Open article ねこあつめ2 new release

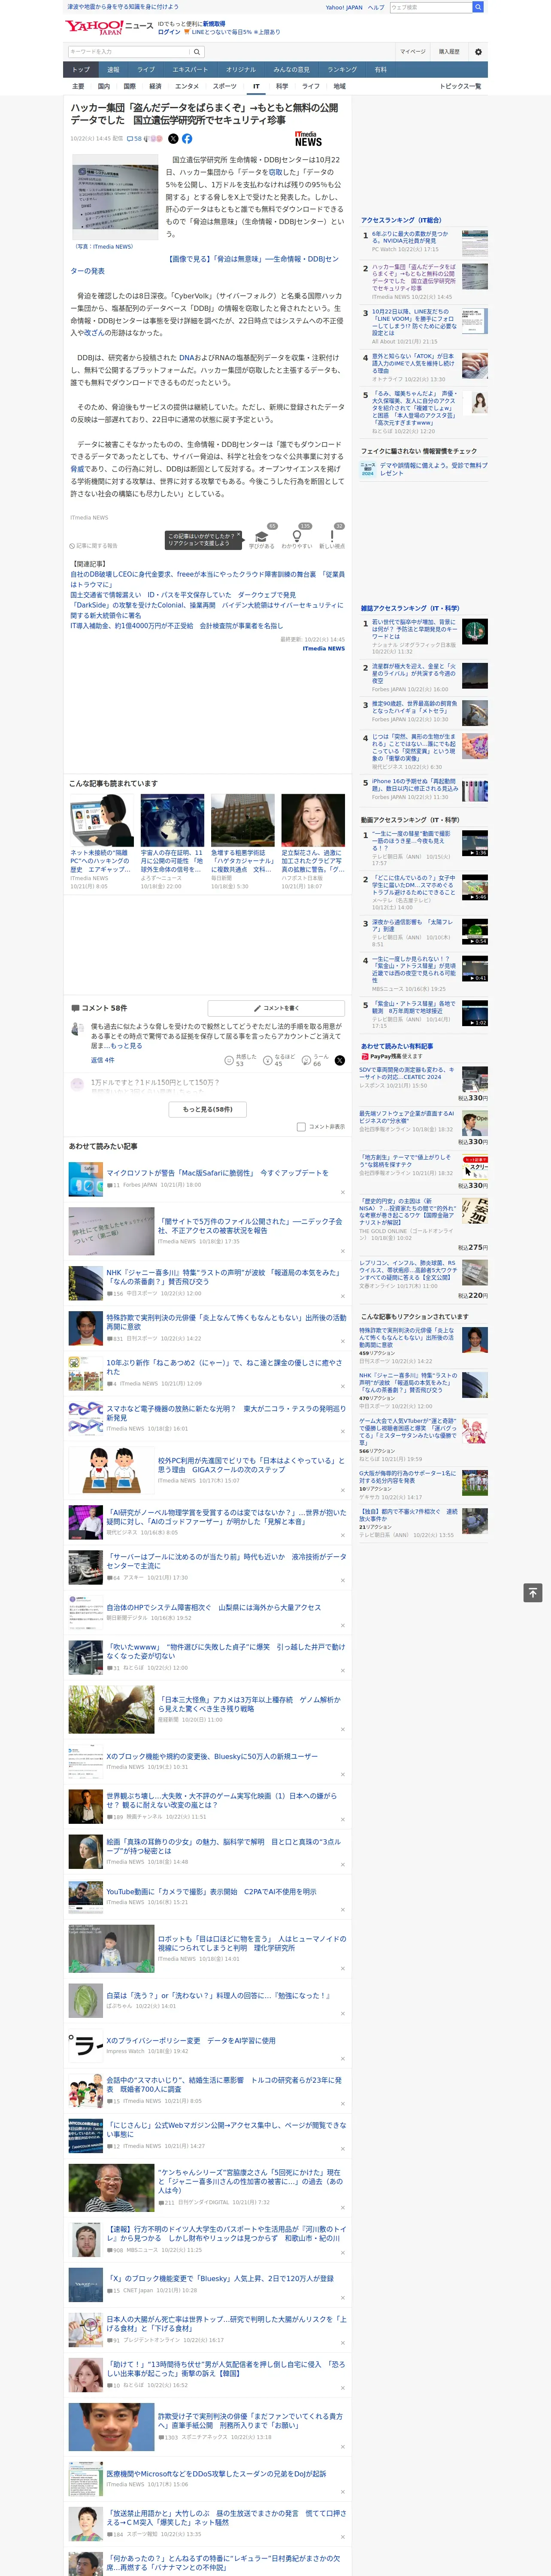224,1366
